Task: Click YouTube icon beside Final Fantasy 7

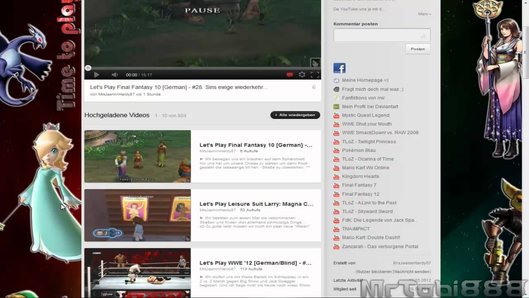Action: tap(336, 185)
